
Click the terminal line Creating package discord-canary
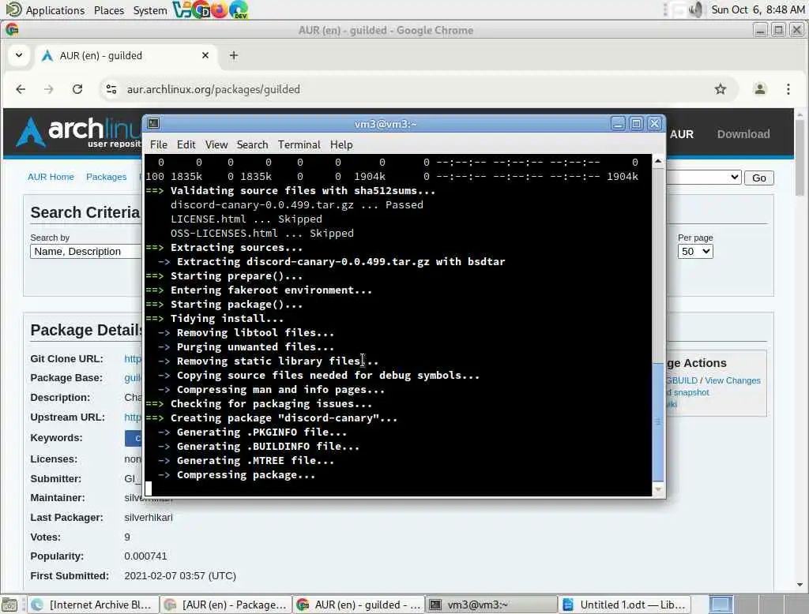click(x=272, y=418)
